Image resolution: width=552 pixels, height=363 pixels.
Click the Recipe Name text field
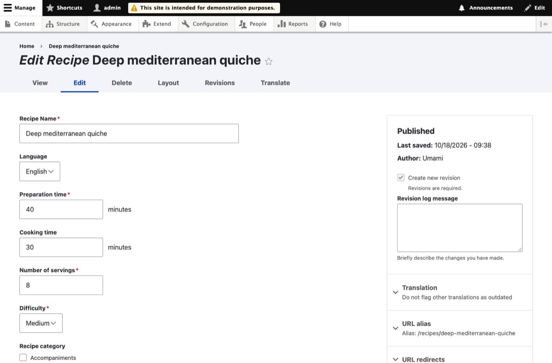(x=129, y=133)
